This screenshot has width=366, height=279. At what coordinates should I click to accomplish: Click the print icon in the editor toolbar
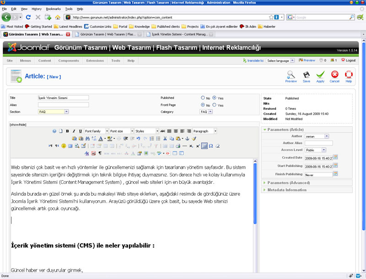click(x=178, y=146)
